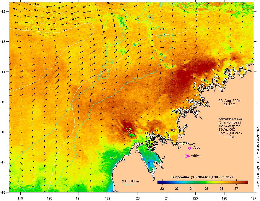Click longitude axis label 126
Viewport: 260px width, 201px height.
tap(225, 198)
